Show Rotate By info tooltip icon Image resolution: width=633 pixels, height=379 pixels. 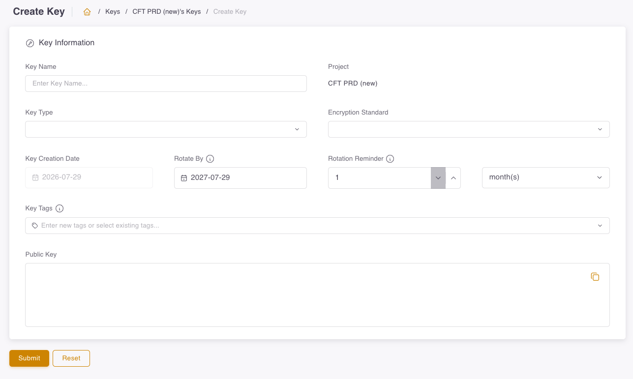click(x=210, y=159)
